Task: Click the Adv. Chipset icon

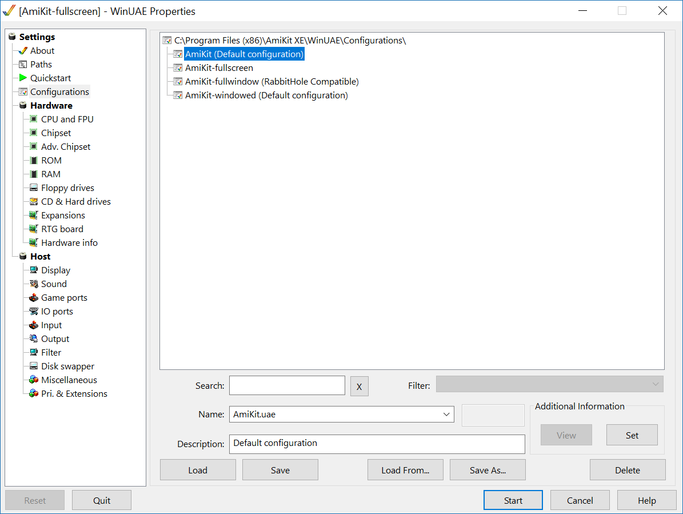Action: pyautogui.click(x=34, y=147)
